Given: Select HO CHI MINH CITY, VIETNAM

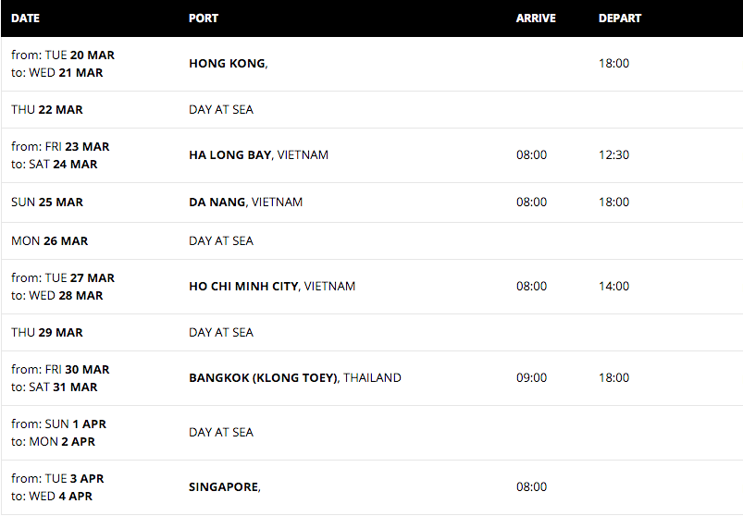Looking at the screenshot, I should 272,287.
